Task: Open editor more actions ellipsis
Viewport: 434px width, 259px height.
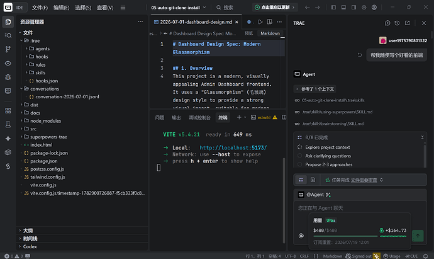Action: (279, 21)
